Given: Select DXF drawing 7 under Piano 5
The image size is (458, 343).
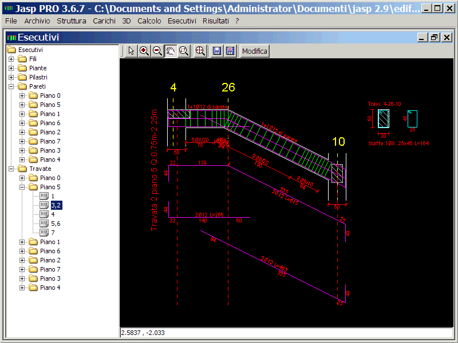Looking at the screenshot, I should click(53, 233).
